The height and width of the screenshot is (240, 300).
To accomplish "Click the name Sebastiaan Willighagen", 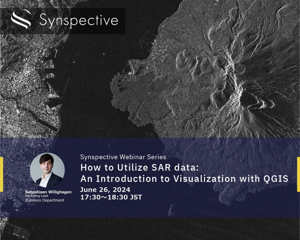I will [x=48, y=192].
